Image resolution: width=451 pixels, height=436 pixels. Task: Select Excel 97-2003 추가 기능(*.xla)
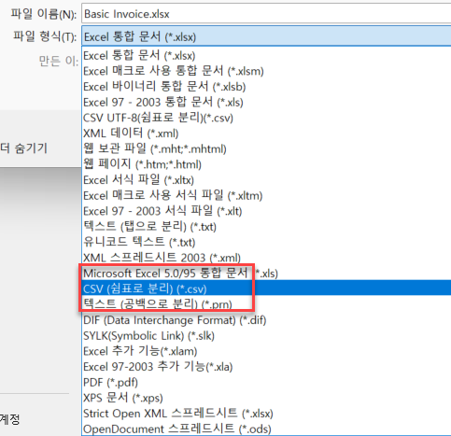(266, 367)
